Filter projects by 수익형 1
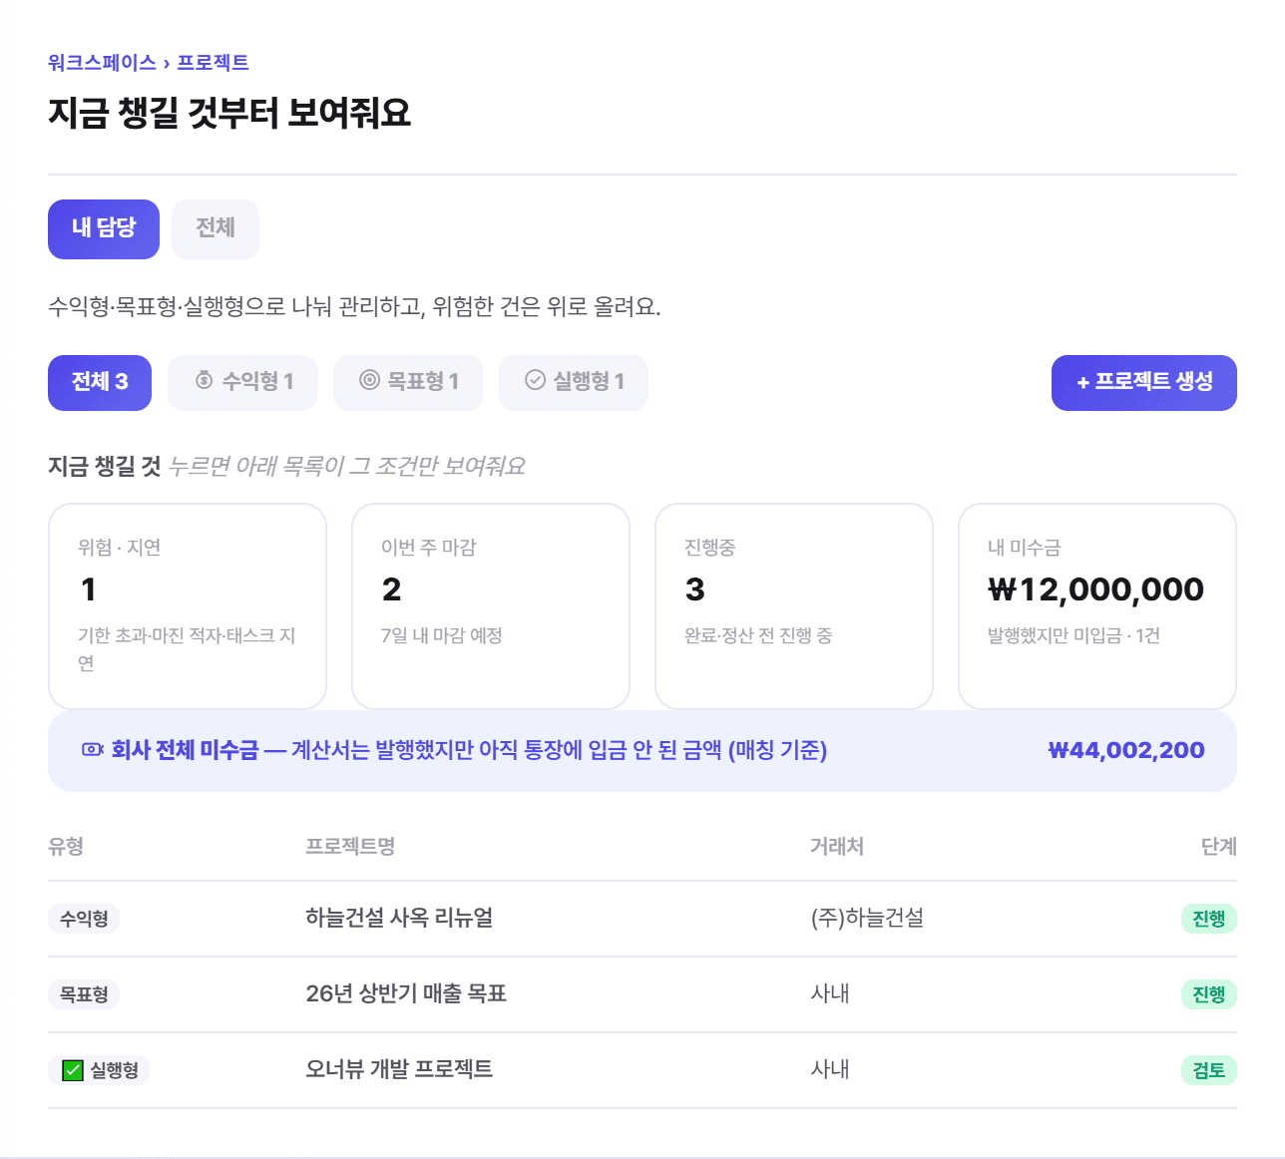The width and height of the screenshot is (1285, 1159). point(242,383)
